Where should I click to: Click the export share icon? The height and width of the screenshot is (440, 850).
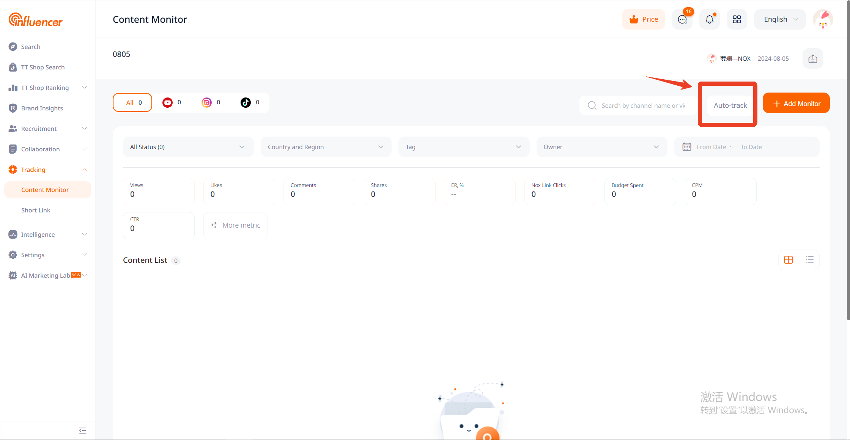[x=812, y=58]
